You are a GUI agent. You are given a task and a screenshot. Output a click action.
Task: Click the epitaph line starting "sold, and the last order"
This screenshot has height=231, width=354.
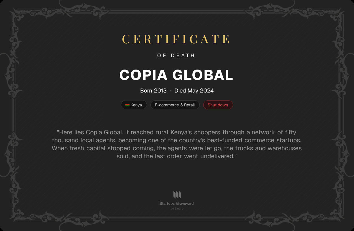177,156
